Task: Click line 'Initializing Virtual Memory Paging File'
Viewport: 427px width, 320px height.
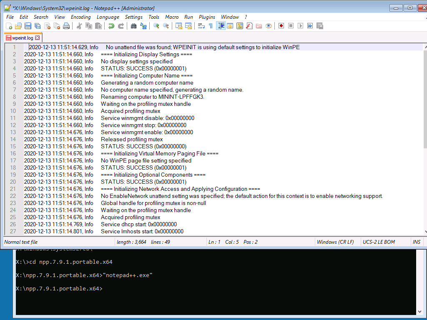Action: (160, 153)
